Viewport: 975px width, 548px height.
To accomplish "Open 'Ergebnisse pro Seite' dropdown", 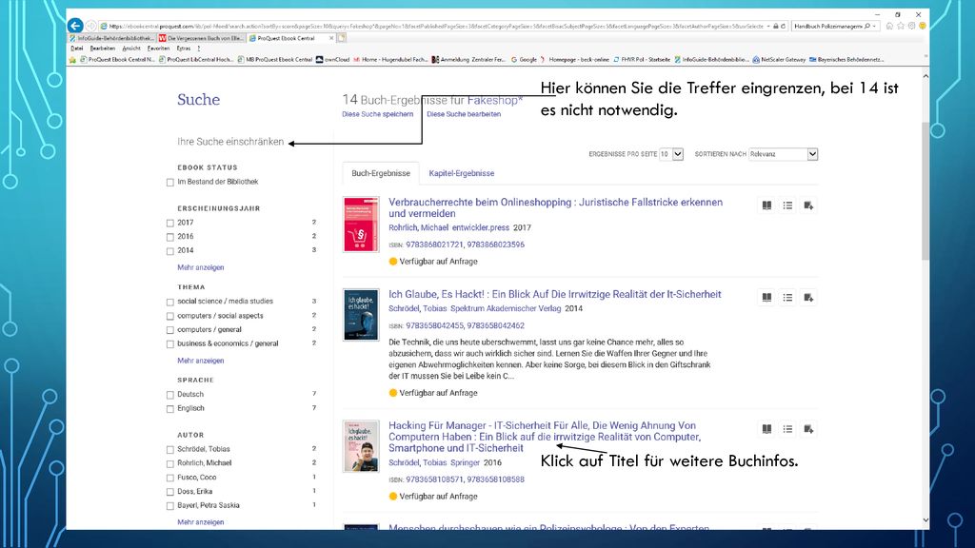I will tap(671, 154).
